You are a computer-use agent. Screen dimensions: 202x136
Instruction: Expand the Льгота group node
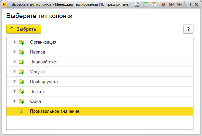click(15, 91)
